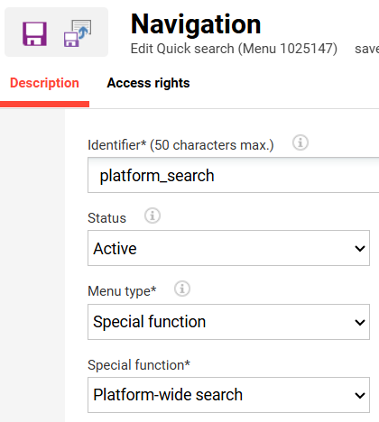Show info tooltip for the Identifier field
Viewport: 379px width, 422px height.
pos(300,142)
